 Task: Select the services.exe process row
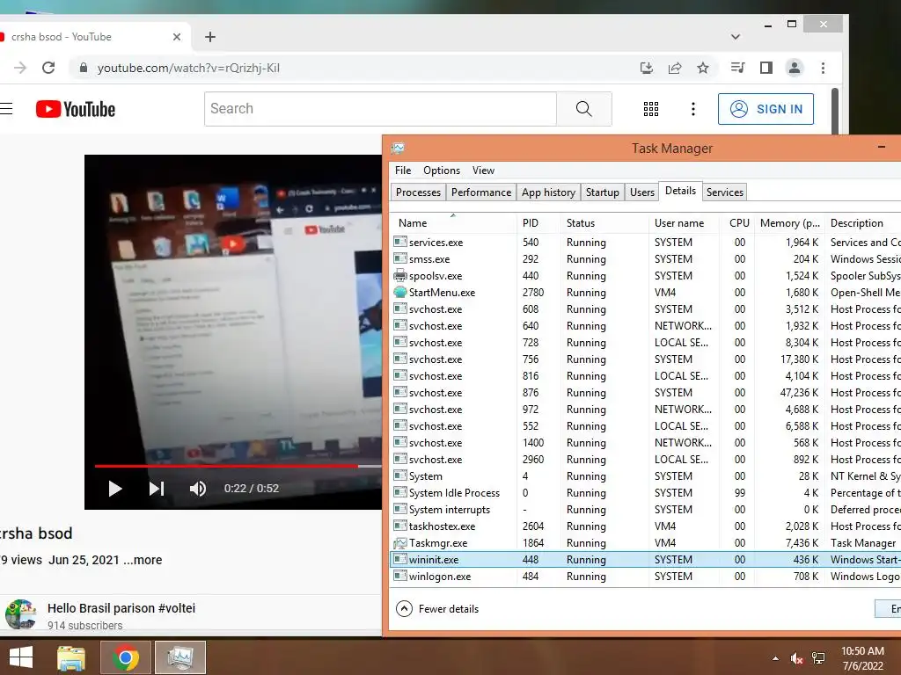pos(645,243)
